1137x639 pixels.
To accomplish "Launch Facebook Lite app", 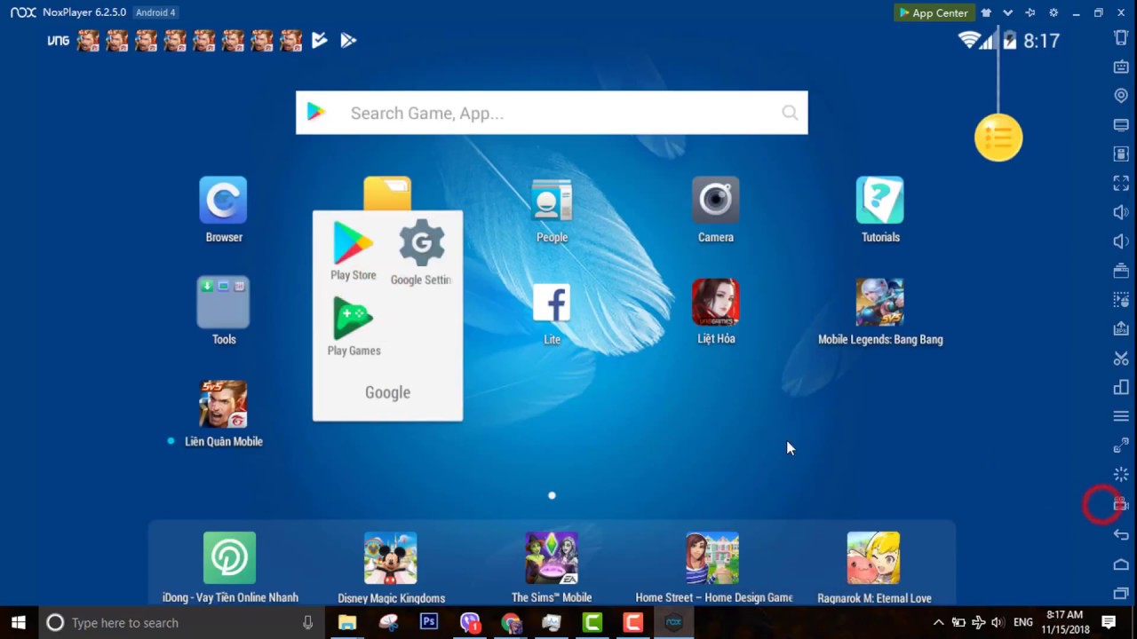I will tap(552, 303).
